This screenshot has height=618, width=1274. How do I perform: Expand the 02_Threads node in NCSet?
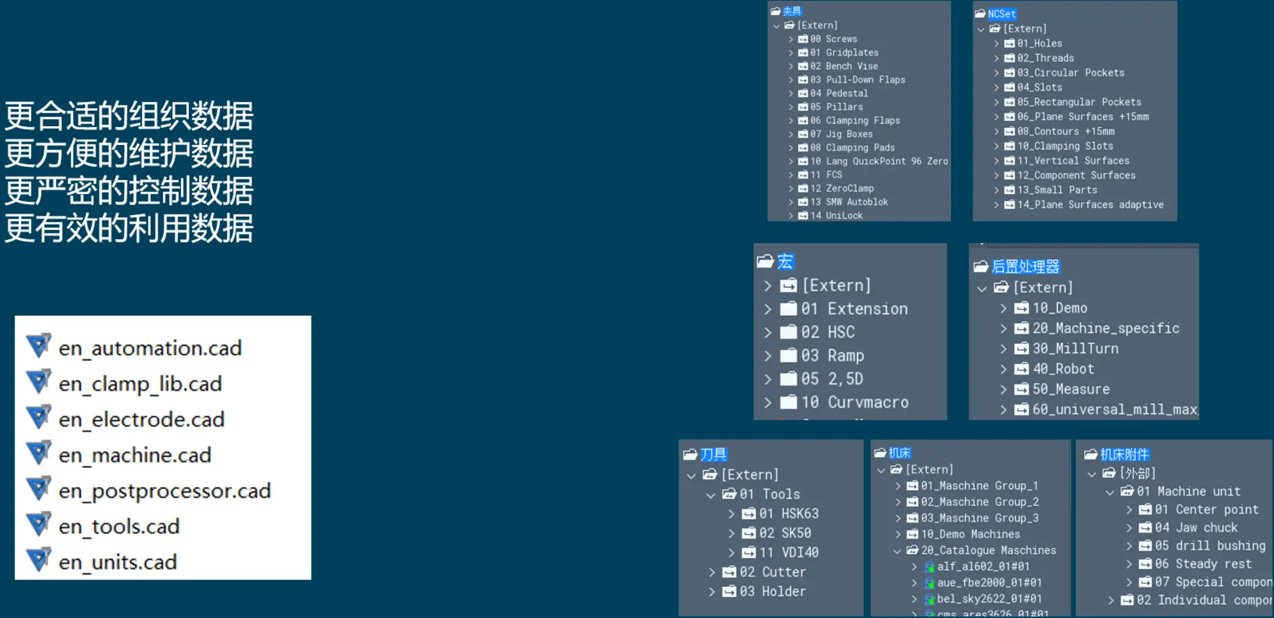click(x=997, y=58)
